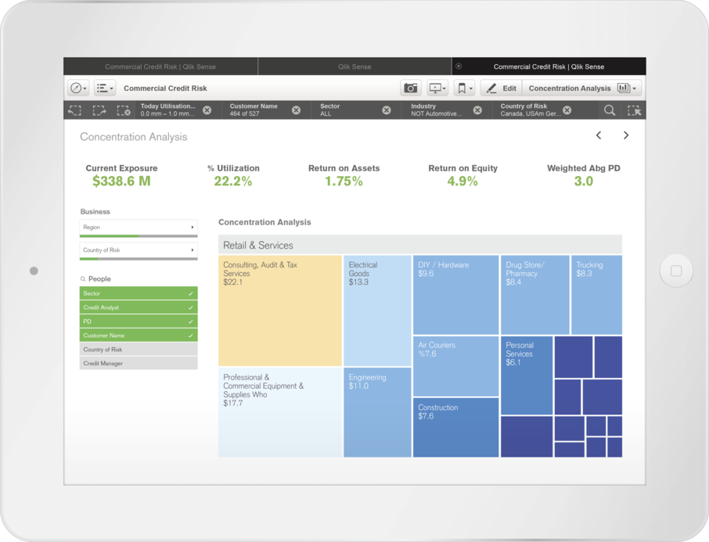The image size is (709, 542).
Task: Select the leftmost Commercial Credit Risk tab
Action: coord(160,66)
